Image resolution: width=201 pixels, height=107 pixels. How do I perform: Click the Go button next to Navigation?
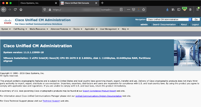tap(196, 19)
